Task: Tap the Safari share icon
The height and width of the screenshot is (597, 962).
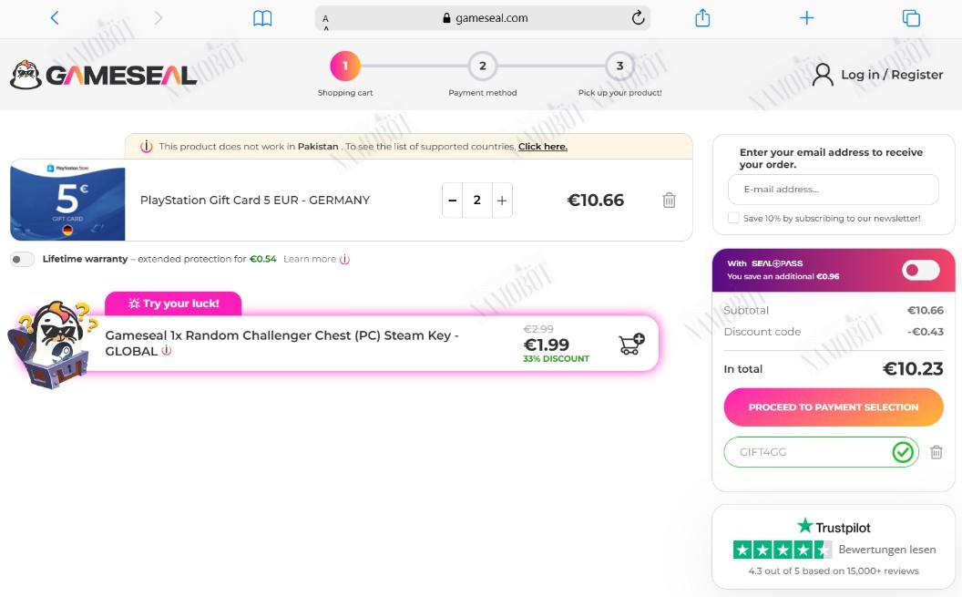Action: 702,18
